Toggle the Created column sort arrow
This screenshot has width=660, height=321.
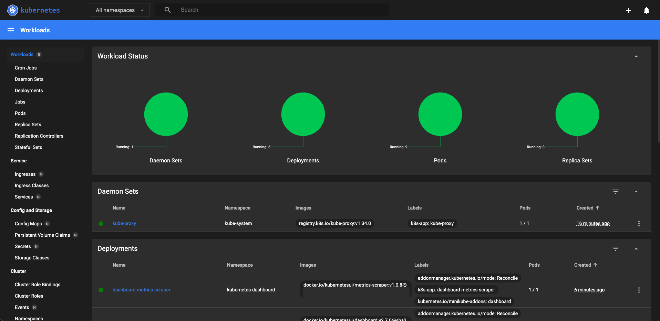pyautogui.click(x=598, y=208)
